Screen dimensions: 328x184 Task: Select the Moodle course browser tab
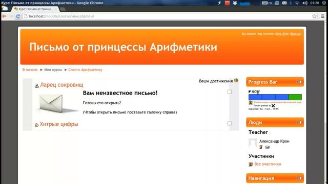click(x=35, y=9)
